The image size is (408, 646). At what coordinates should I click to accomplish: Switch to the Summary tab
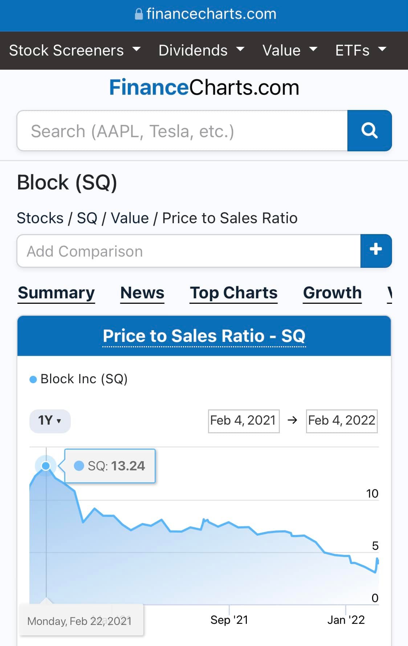56,293
